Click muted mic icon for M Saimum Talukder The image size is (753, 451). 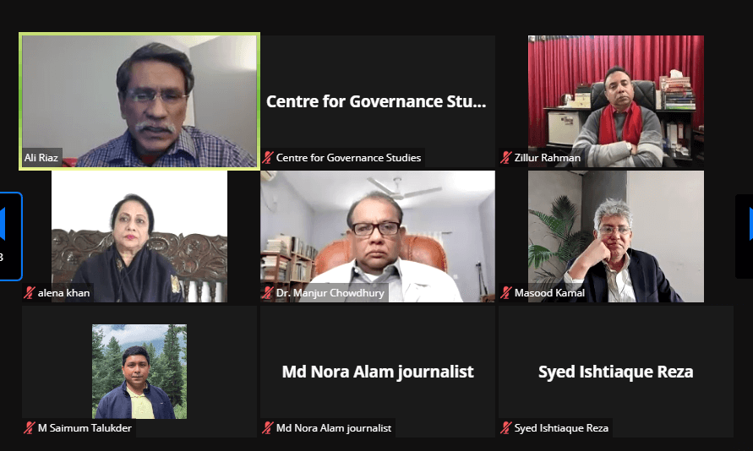tap(30, 428)
